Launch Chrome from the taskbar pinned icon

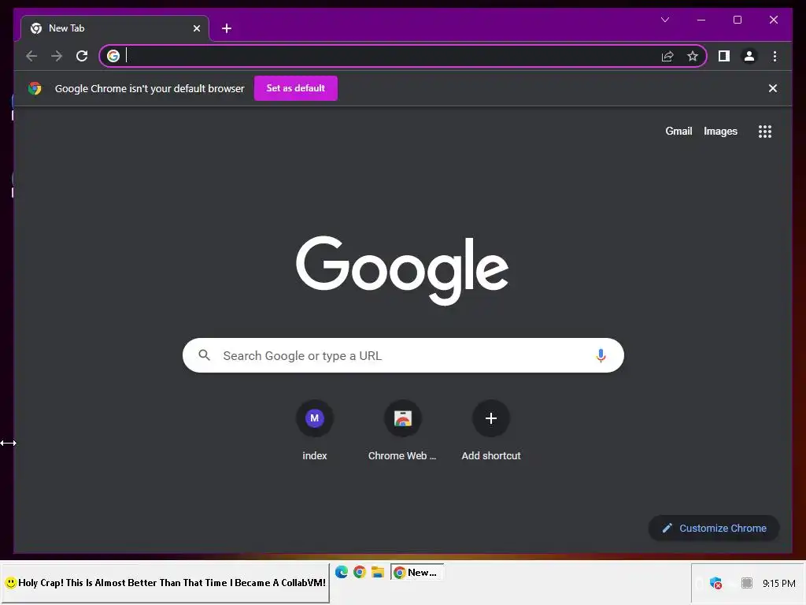[359, 572]
